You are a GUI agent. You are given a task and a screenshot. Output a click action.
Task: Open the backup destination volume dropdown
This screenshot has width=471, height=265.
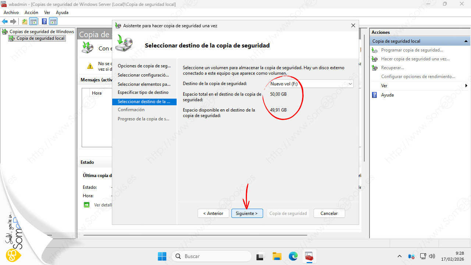pyautogui.click(x=311, y=84)
